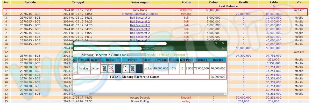The width and height of the screenshot is (311, 104).
Task: Click the Tarik Dana row entry
Action: 140,10
